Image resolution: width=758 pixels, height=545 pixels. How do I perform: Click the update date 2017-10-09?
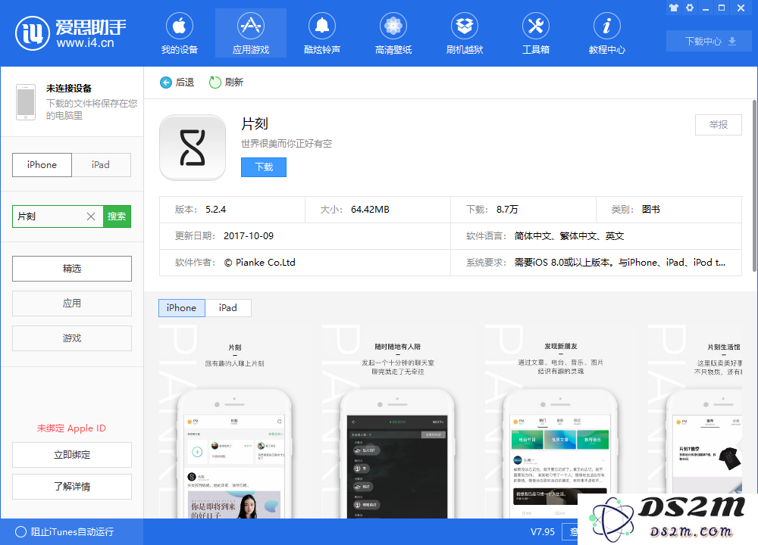pos(249,236)
